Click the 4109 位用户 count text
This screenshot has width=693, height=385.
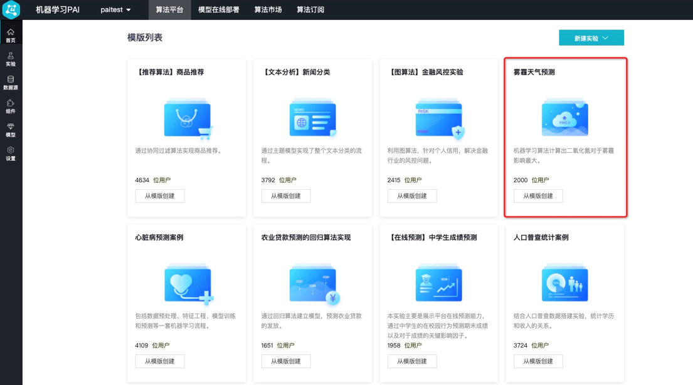[x=152, y=346]
